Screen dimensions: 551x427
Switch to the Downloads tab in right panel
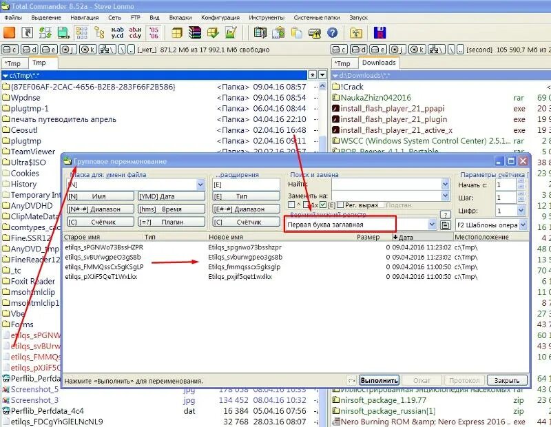379,63
